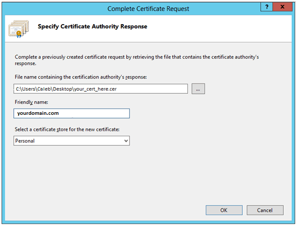
Task: Click the Cancel button
Action: 265,210
